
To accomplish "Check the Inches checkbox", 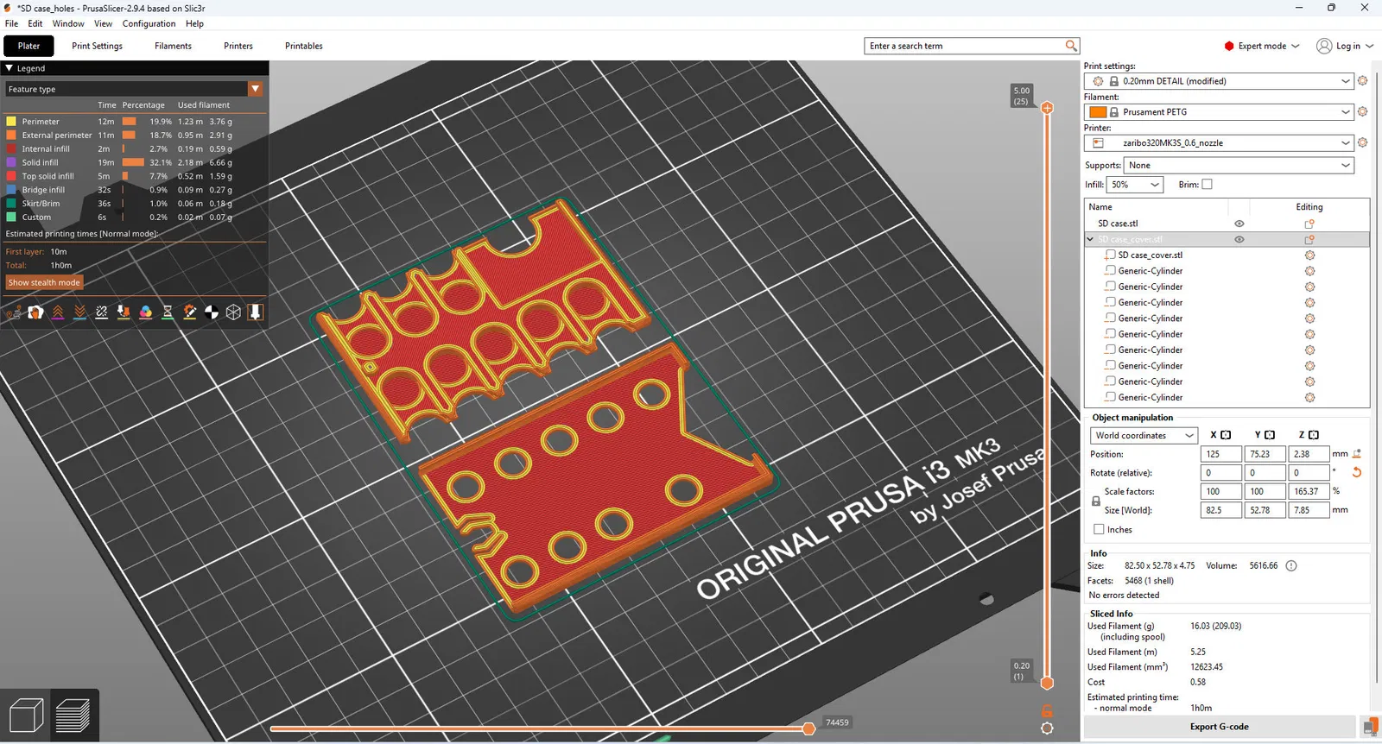I will [1099, 529].
